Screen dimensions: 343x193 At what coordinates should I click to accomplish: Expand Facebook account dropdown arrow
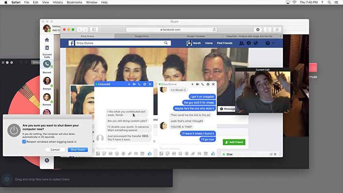273,43
